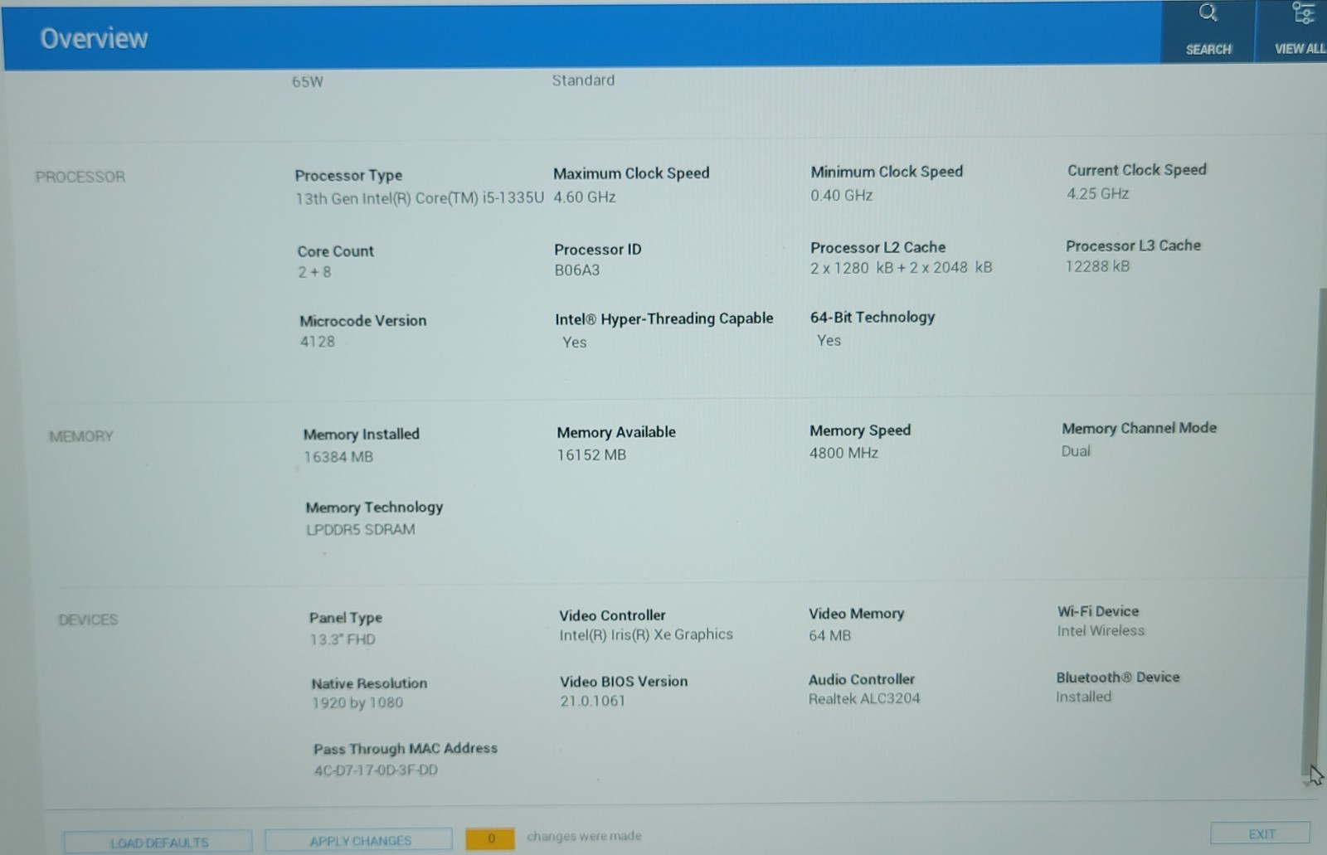
Task: Open the View All settings icon
Action: (x=1302, y=13)
